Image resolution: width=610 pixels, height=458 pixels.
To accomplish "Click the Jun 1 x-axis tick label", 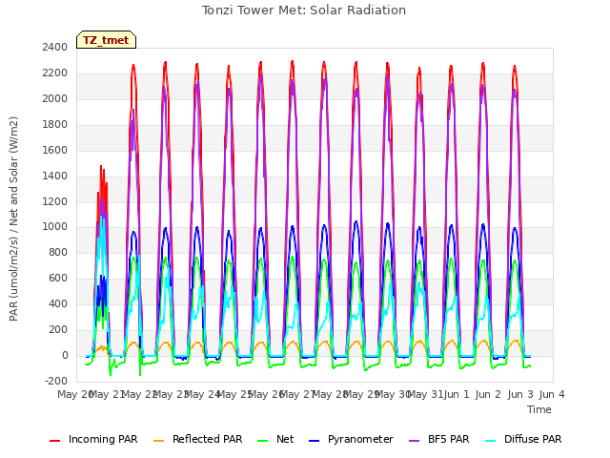I will click(457, 394).
